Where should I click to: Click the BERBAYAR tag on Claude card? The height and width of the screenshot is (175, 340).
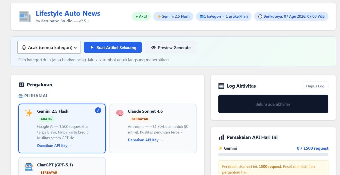point(140,119)
